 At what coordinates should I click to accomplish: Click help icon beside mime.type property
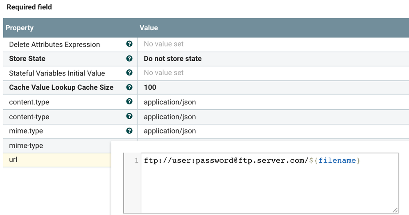(x=129, y=131)
